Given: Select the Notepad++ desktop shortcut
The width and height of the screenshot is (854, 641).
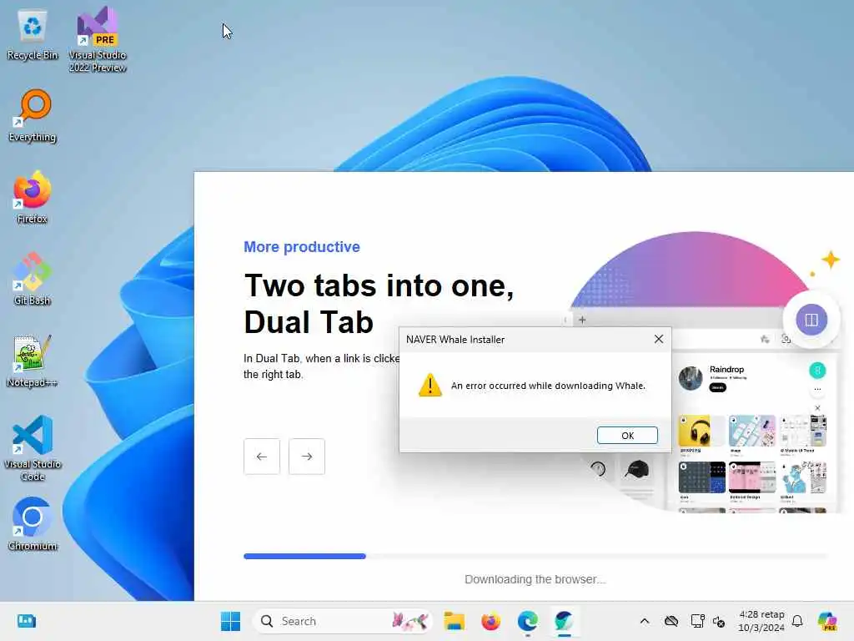Looking at the screenshot, I should (x=33, y=361).
